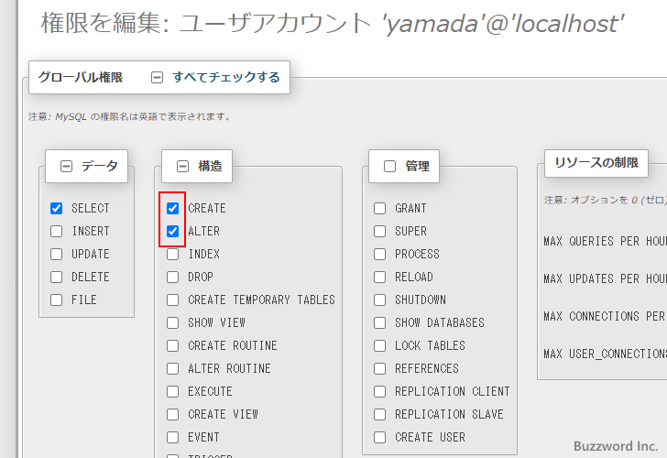The height and width of the screenshot is (458, 667).
Task: Check the LOCK TABLES privilege
Action: click(x=380, y=345)
